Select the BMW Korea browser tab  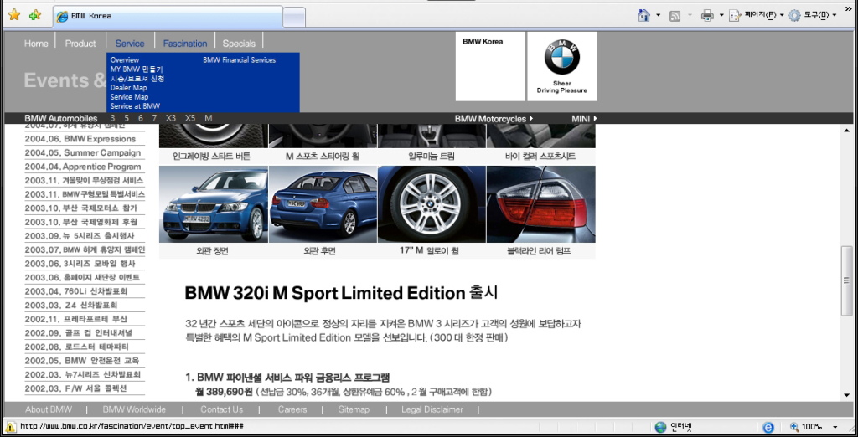[x=168, y=16]
